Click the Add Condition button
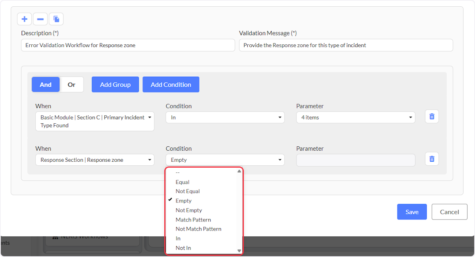475x257 pixels. (x=171, y=85)
